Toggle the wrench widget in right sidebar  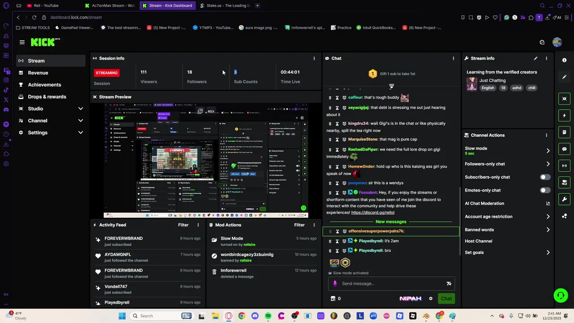(x=564, y=199)
